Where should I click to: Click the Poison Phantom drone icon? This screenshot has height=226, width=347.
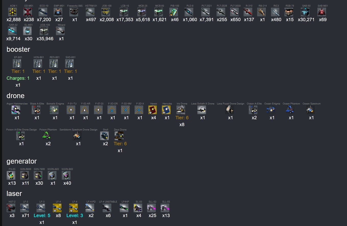click(x=47, y=136)
